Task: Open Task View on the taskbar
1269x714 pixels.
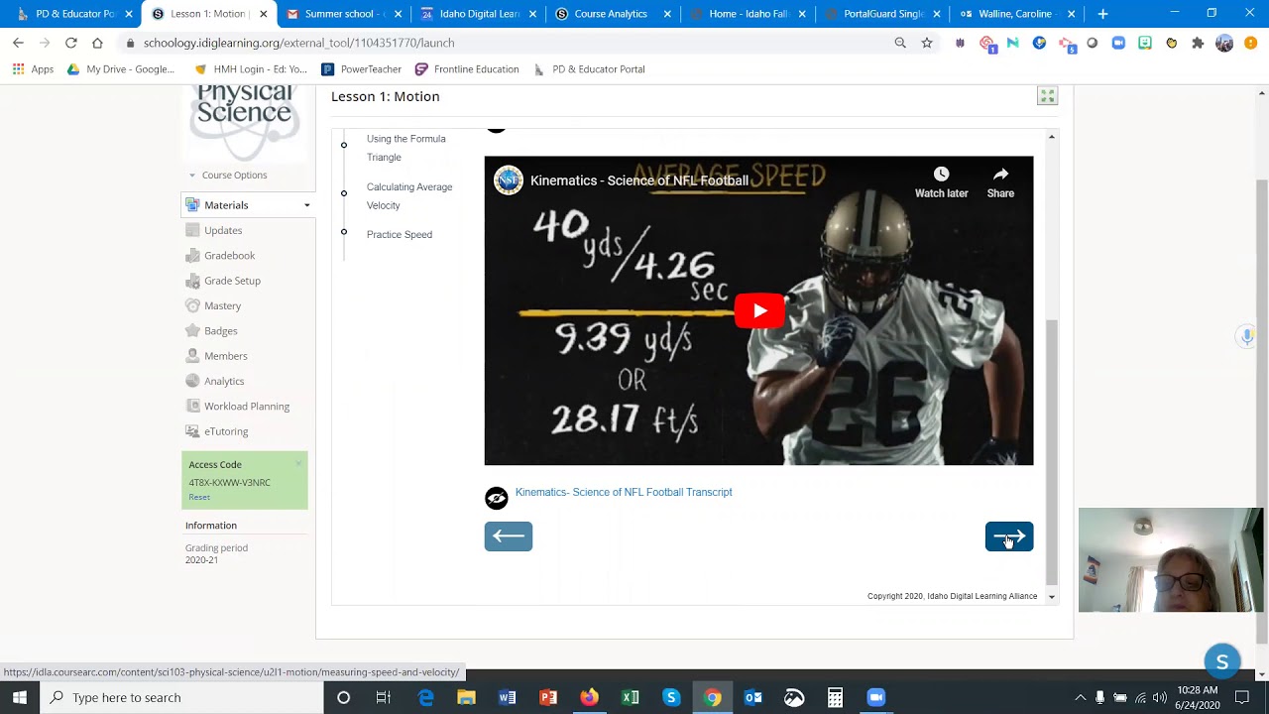Action: (x=384, y=697)
